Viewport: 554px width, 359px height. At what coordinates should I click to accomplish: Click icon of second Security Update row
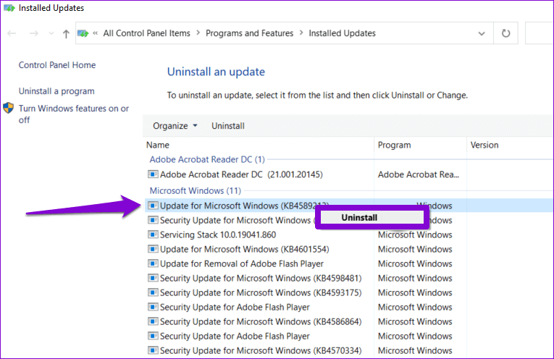pyautogui.click(x=153, y=220)
